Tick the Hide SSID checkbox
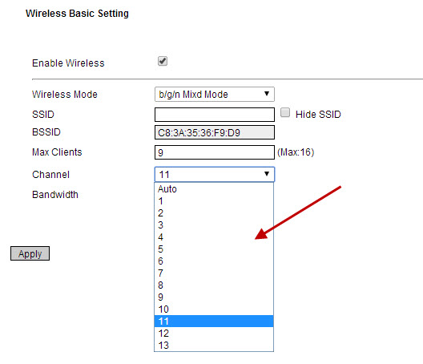This screenshot has width=423, height=364. 285,112
